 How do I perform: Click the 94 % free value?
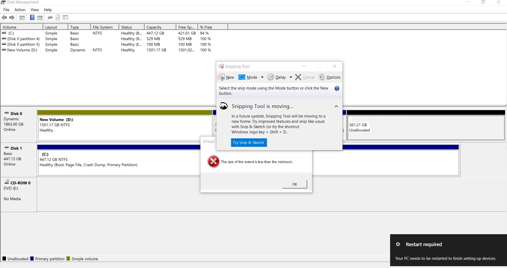point(204,33)
